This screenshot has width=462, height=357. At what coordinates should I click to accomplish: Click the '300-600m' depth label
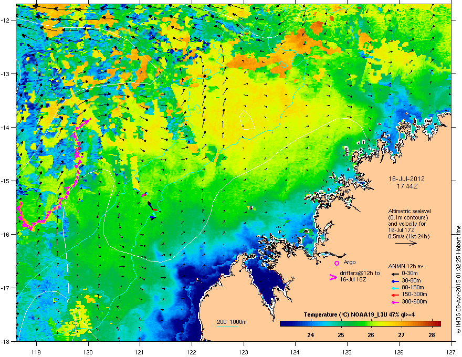click(x=414, y=301)
